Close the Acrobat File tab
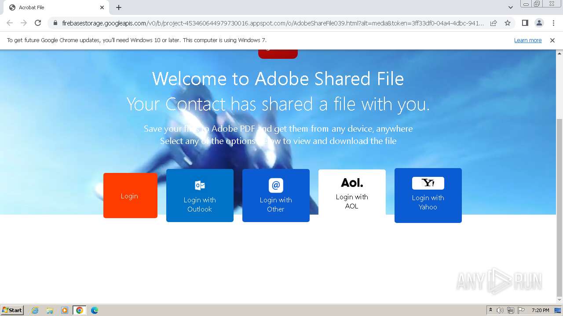Image resolution: width=563 pixels, height=316 pixels. coord(102,7)
